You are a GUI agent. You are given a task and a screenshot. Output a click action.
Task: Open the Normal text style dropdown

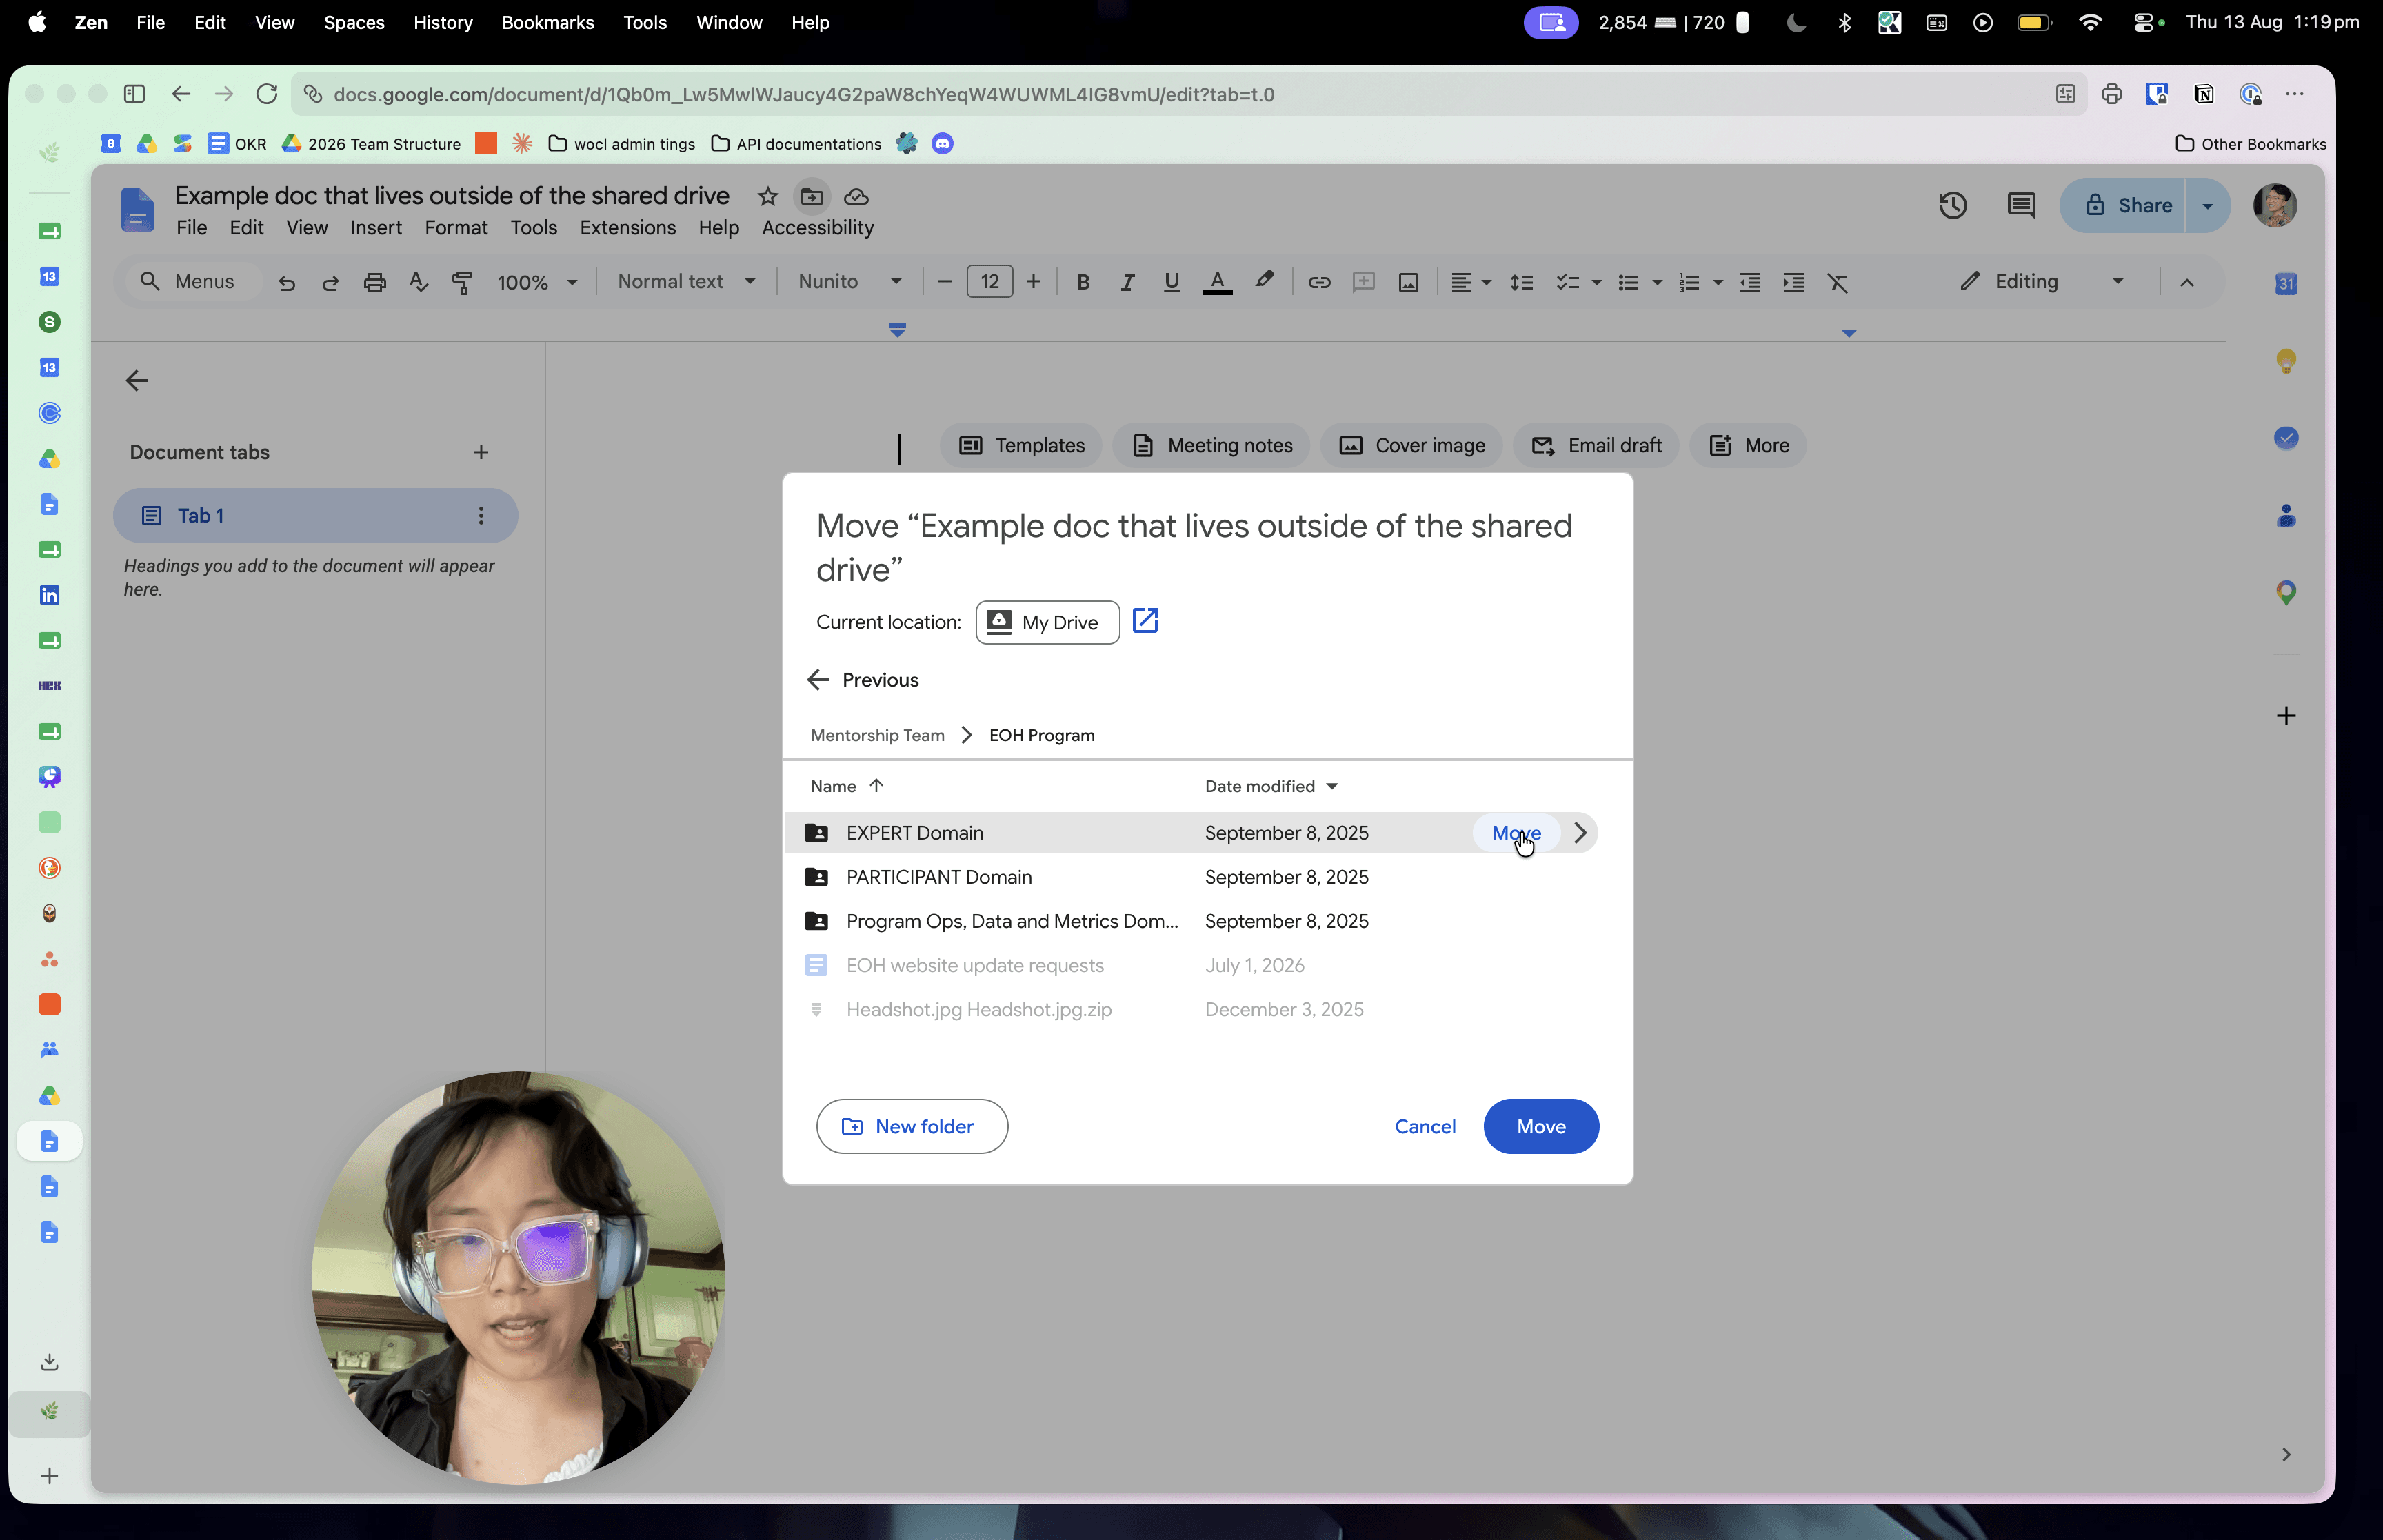[686, 282]
